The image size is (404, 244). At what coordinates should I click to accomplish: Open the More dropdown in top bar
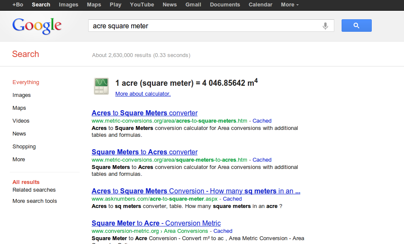click(x=290, y=5)
